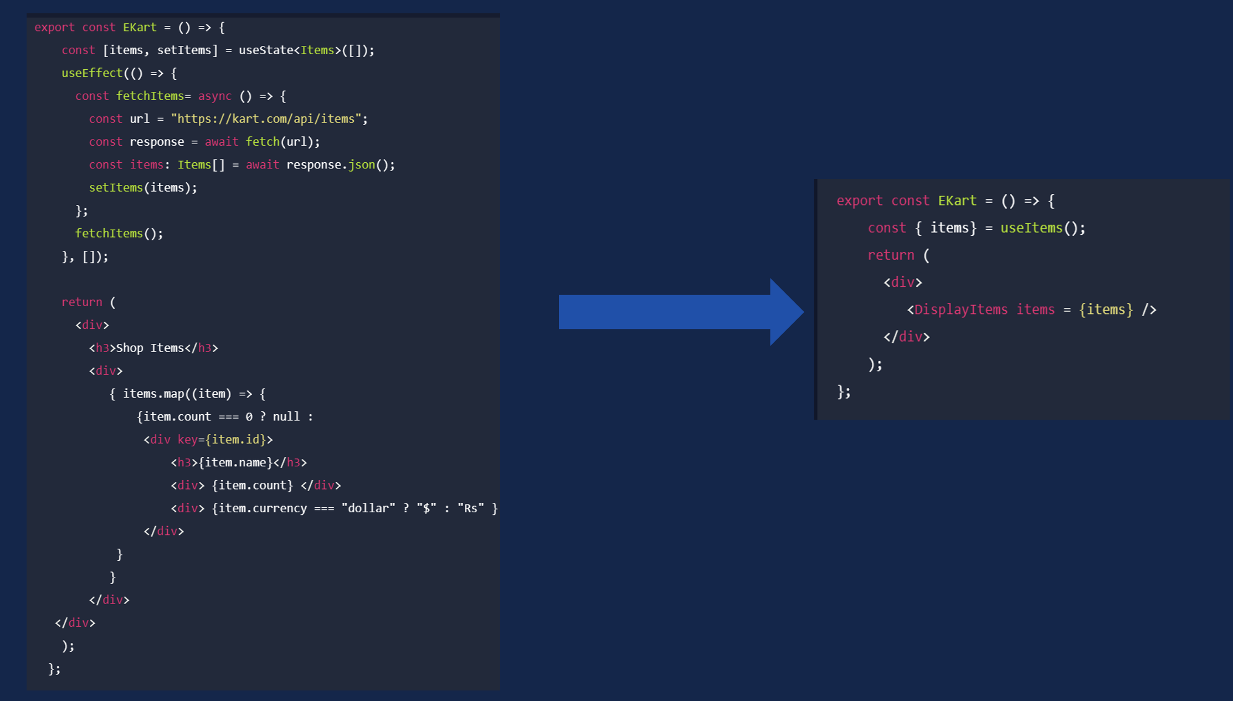Screen dimensions: 1233x701
Task: Click the return keyword in right snippet
Action: 891,255
